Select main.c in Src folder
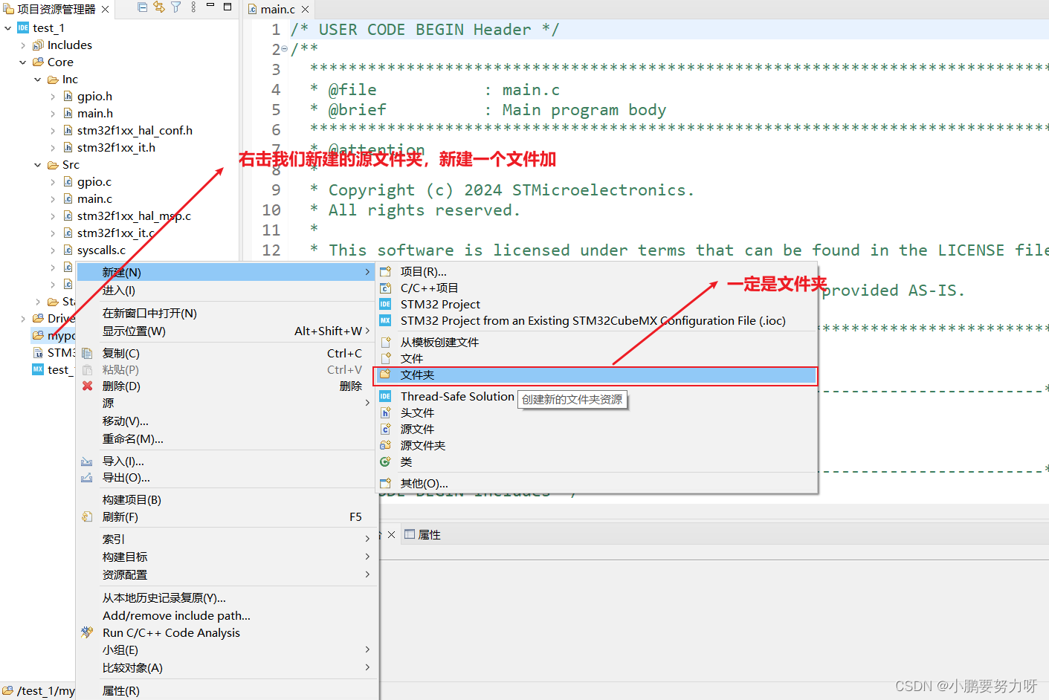The image size is (1049, 700). pos(94,198)
